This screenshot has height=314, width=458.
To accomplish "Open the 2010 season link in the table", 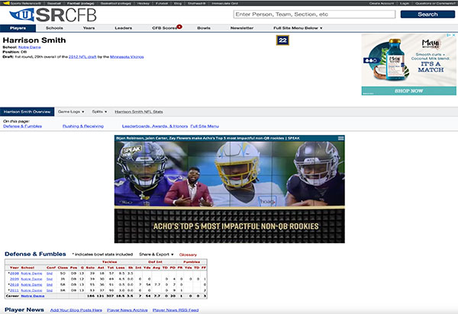I will coord(15,284).
